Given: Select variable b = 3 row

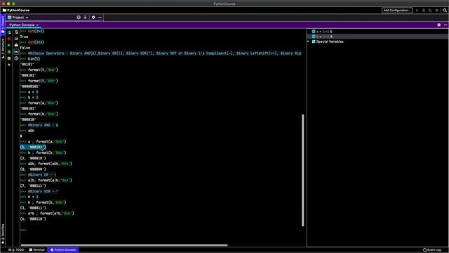Looking at the screenshot, I should 377,37.
